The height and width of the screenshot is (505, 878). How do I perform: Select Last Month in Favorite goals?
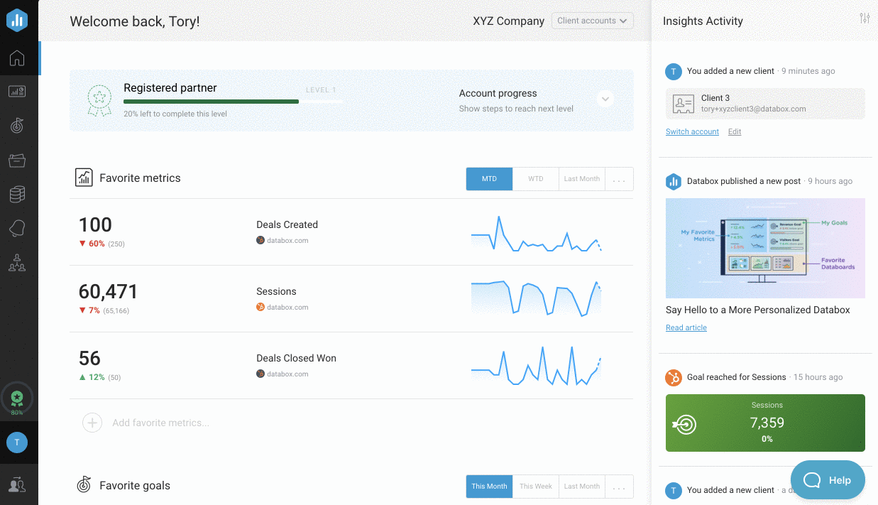pos(582,487)
